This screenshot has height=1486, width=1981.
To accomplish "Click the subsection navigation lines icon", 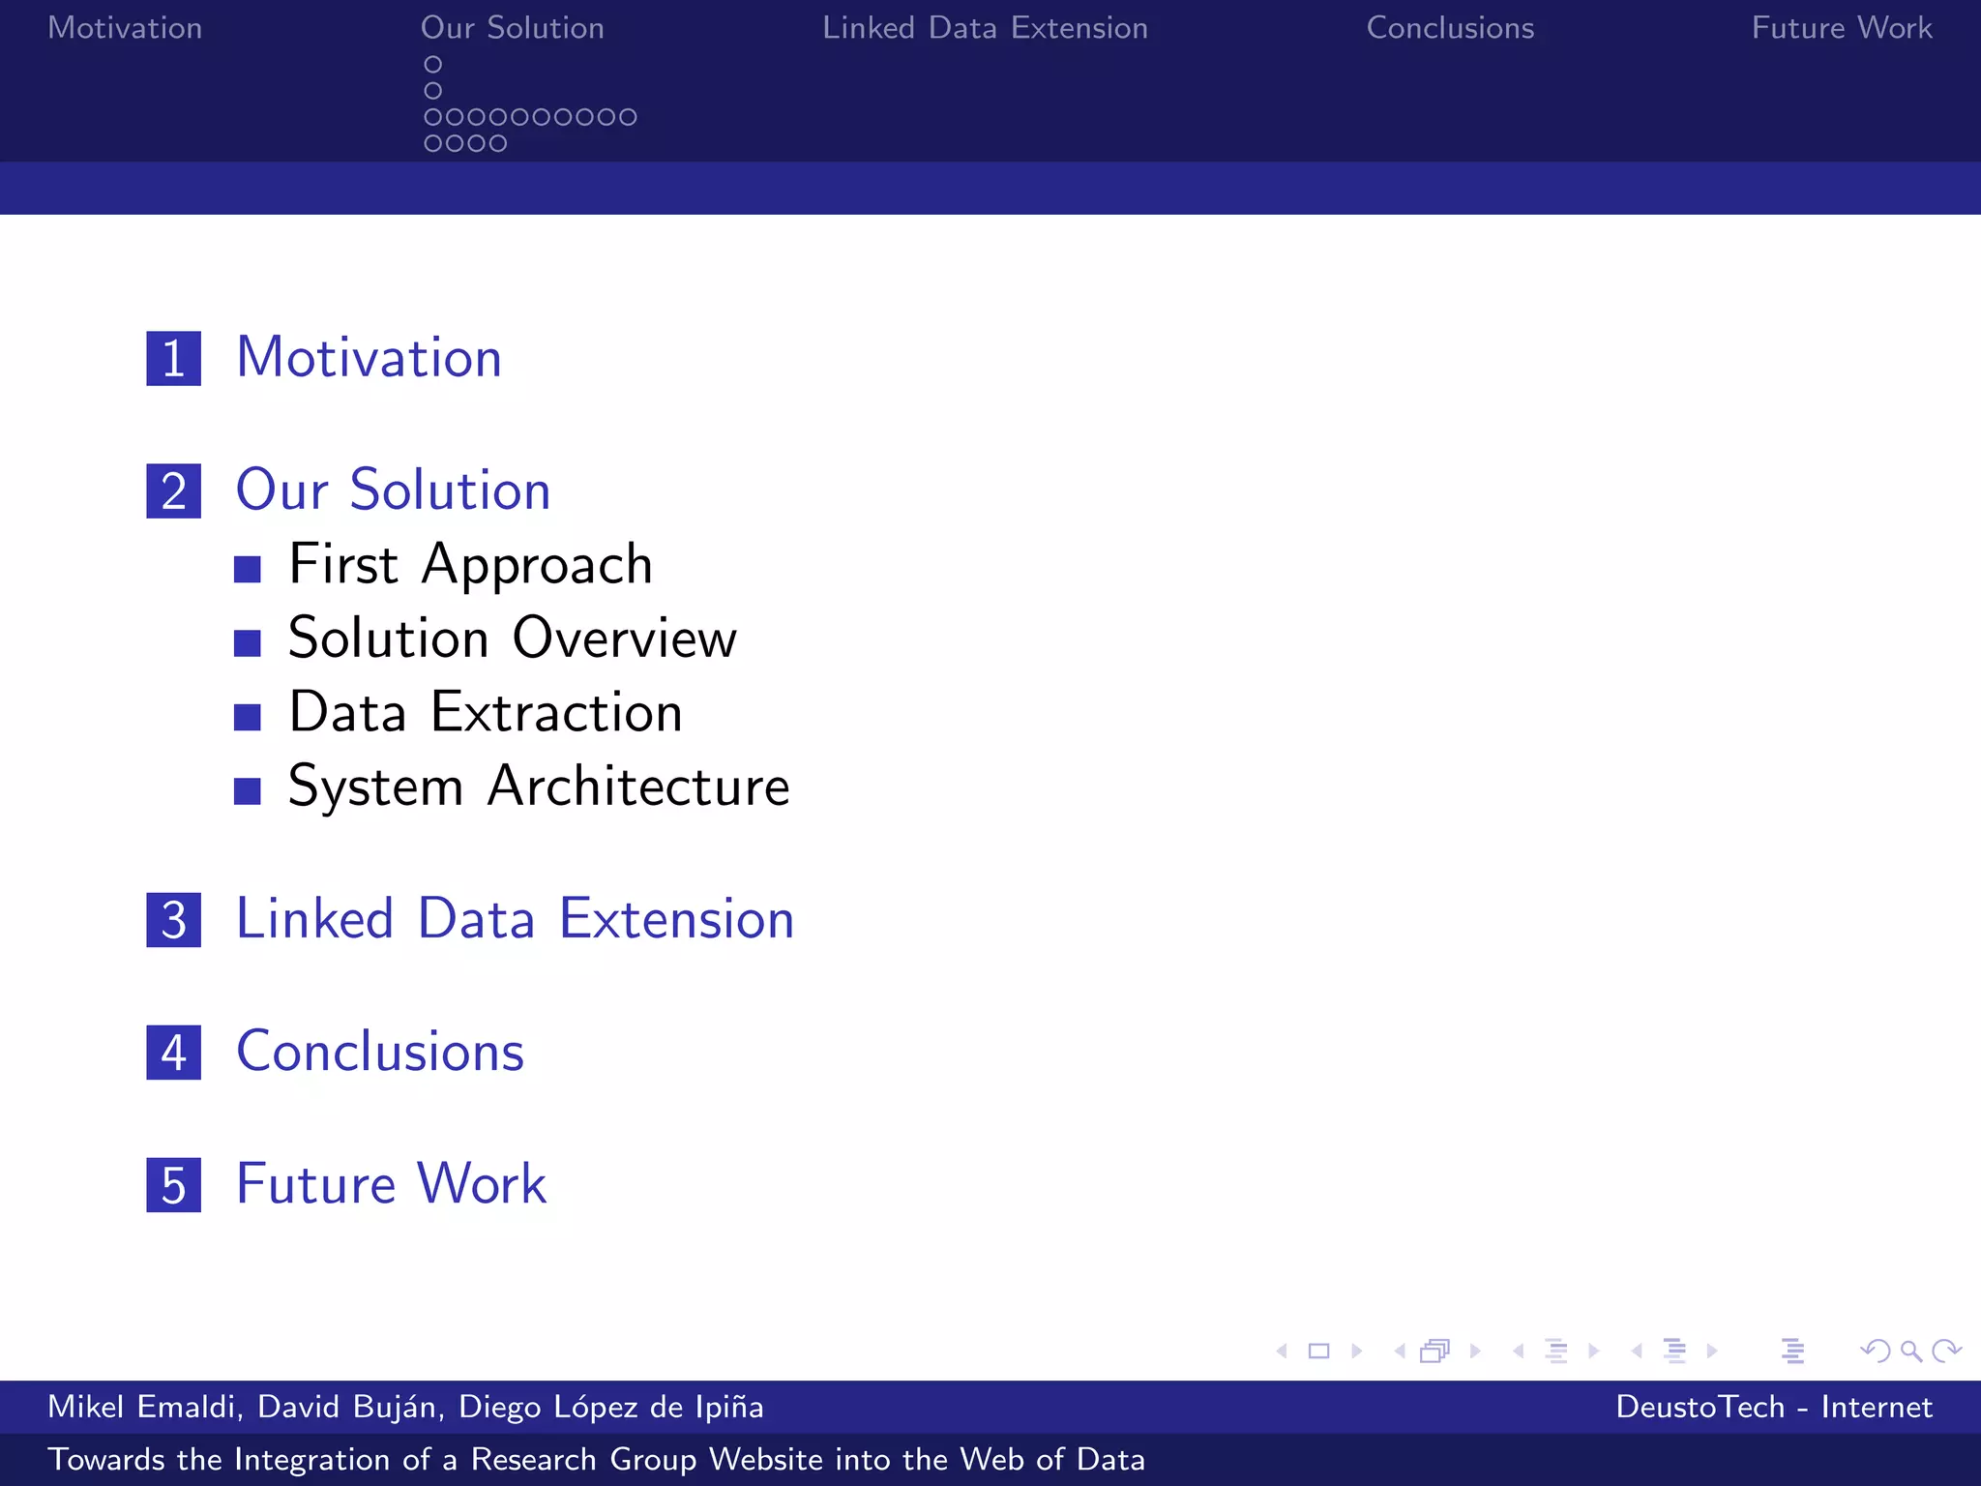I will 1555,1351.
